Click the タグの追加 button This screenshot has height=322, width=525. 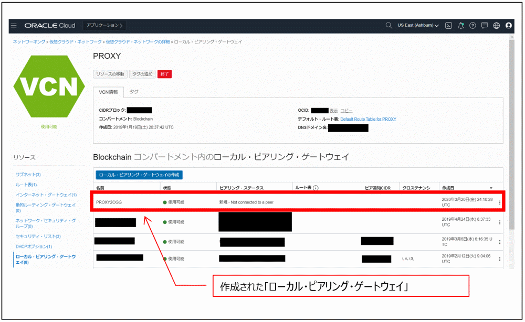(x=142, y=74)
